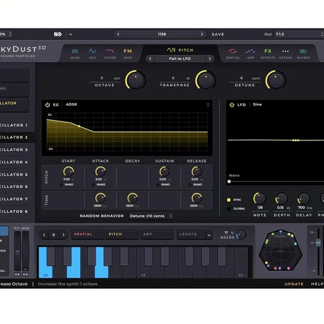The height and width of the screenshot is (324, 324).
Task: Open the MAIN section icon
Action: coord(75,54)
